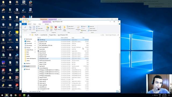Click File Explorer icon on taskbar
Viewport: 172px width, 97px height.
(x=6, y=95)
